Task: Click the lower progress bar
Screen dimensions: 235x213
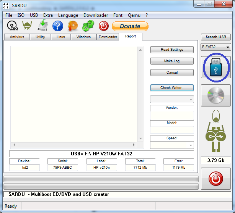Action: click(101, 187)
